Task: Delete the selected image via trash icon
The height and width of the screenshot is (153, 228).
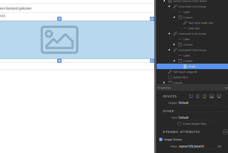Action: 152,19
